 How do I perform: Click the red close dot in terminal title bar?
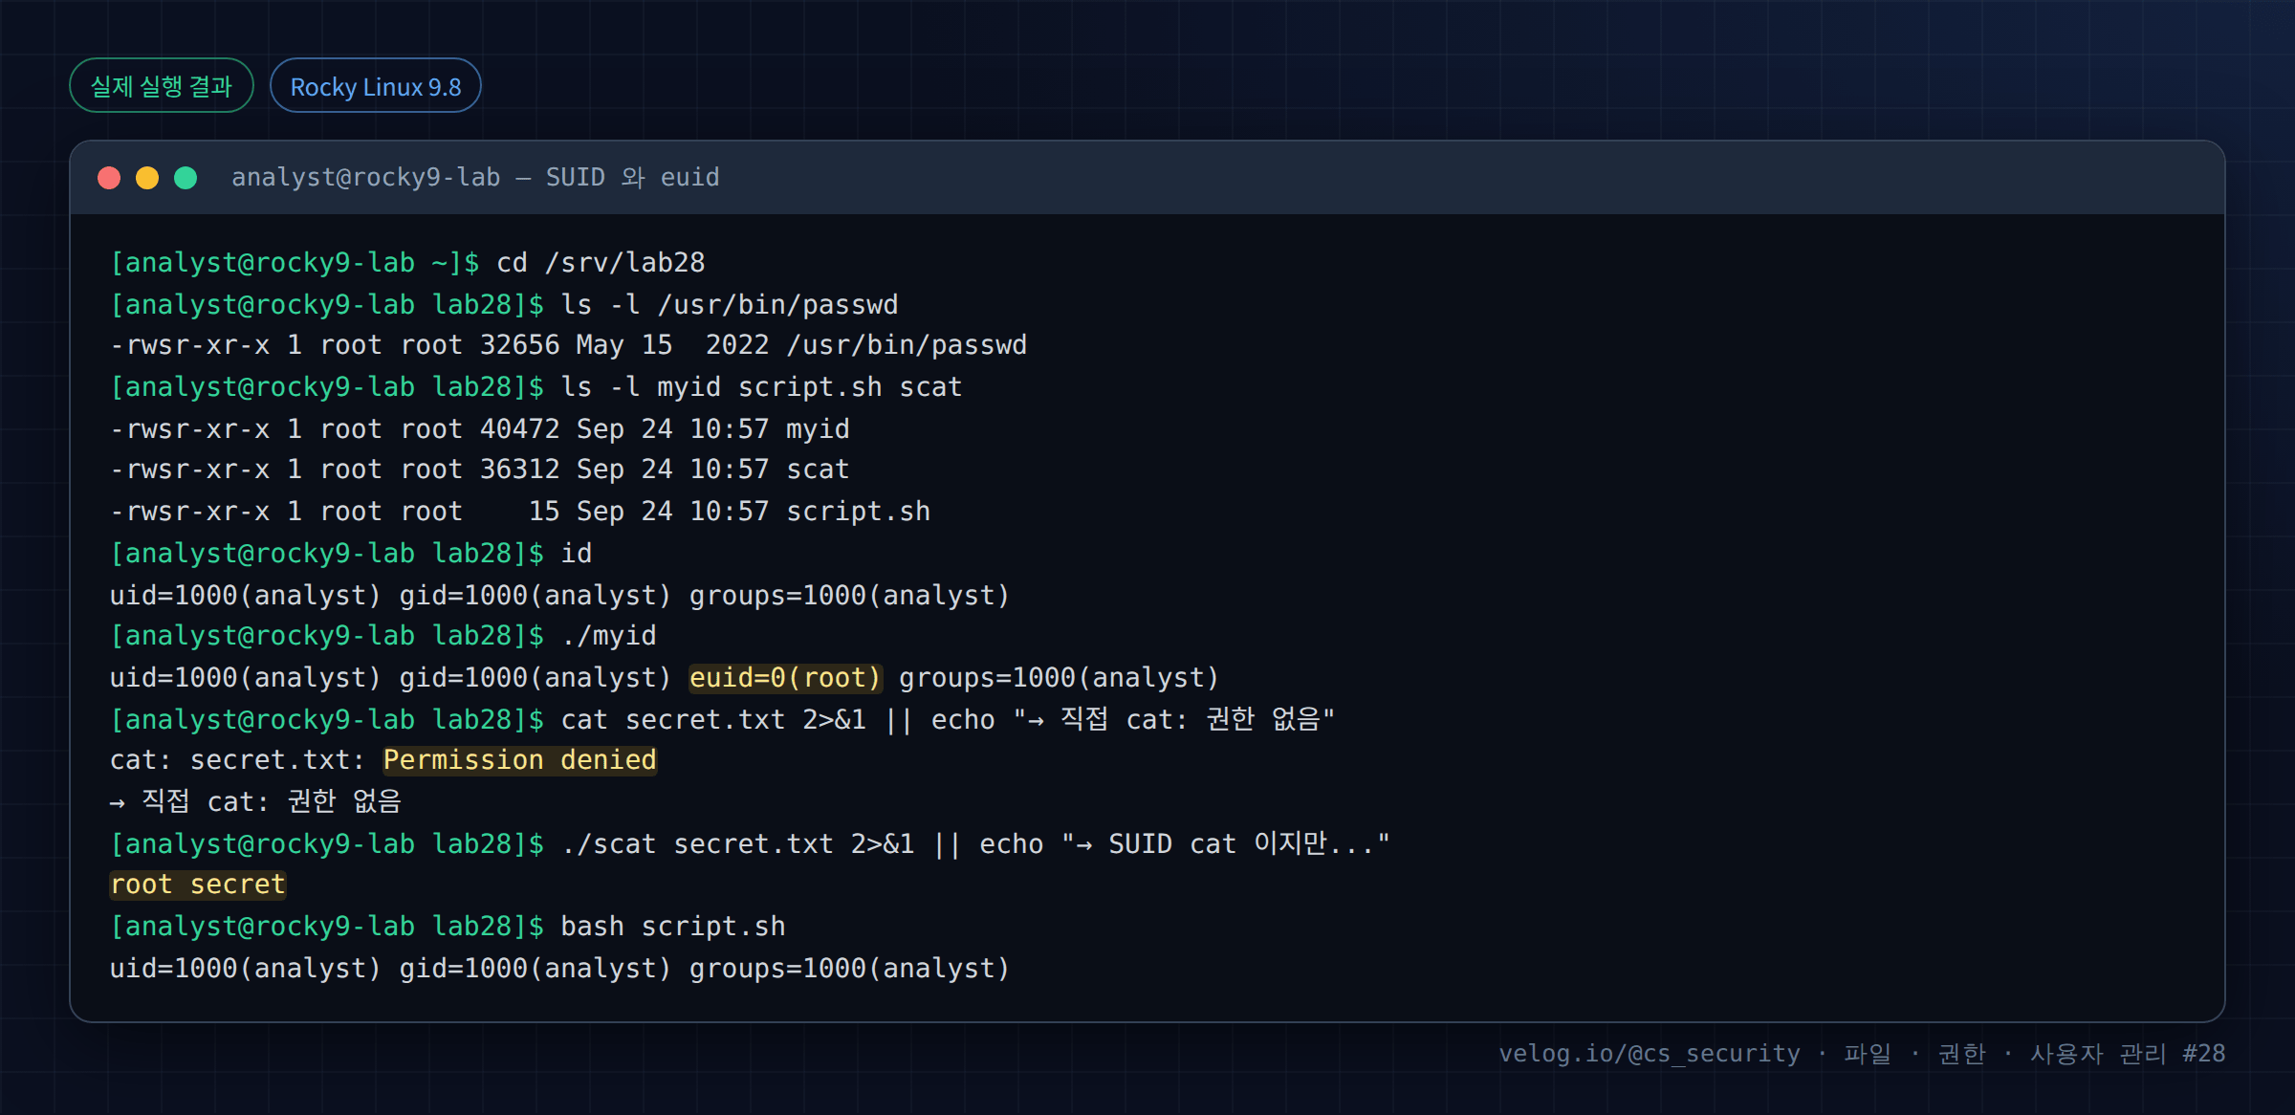point(109,178)
